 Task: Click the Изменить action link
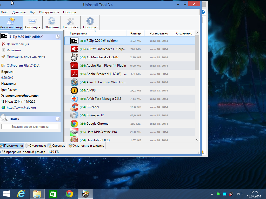pos(14,50)
